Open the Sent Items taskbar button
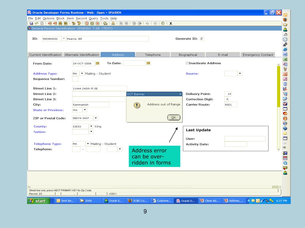Viewport: 305px width, 228px height. 66,201
